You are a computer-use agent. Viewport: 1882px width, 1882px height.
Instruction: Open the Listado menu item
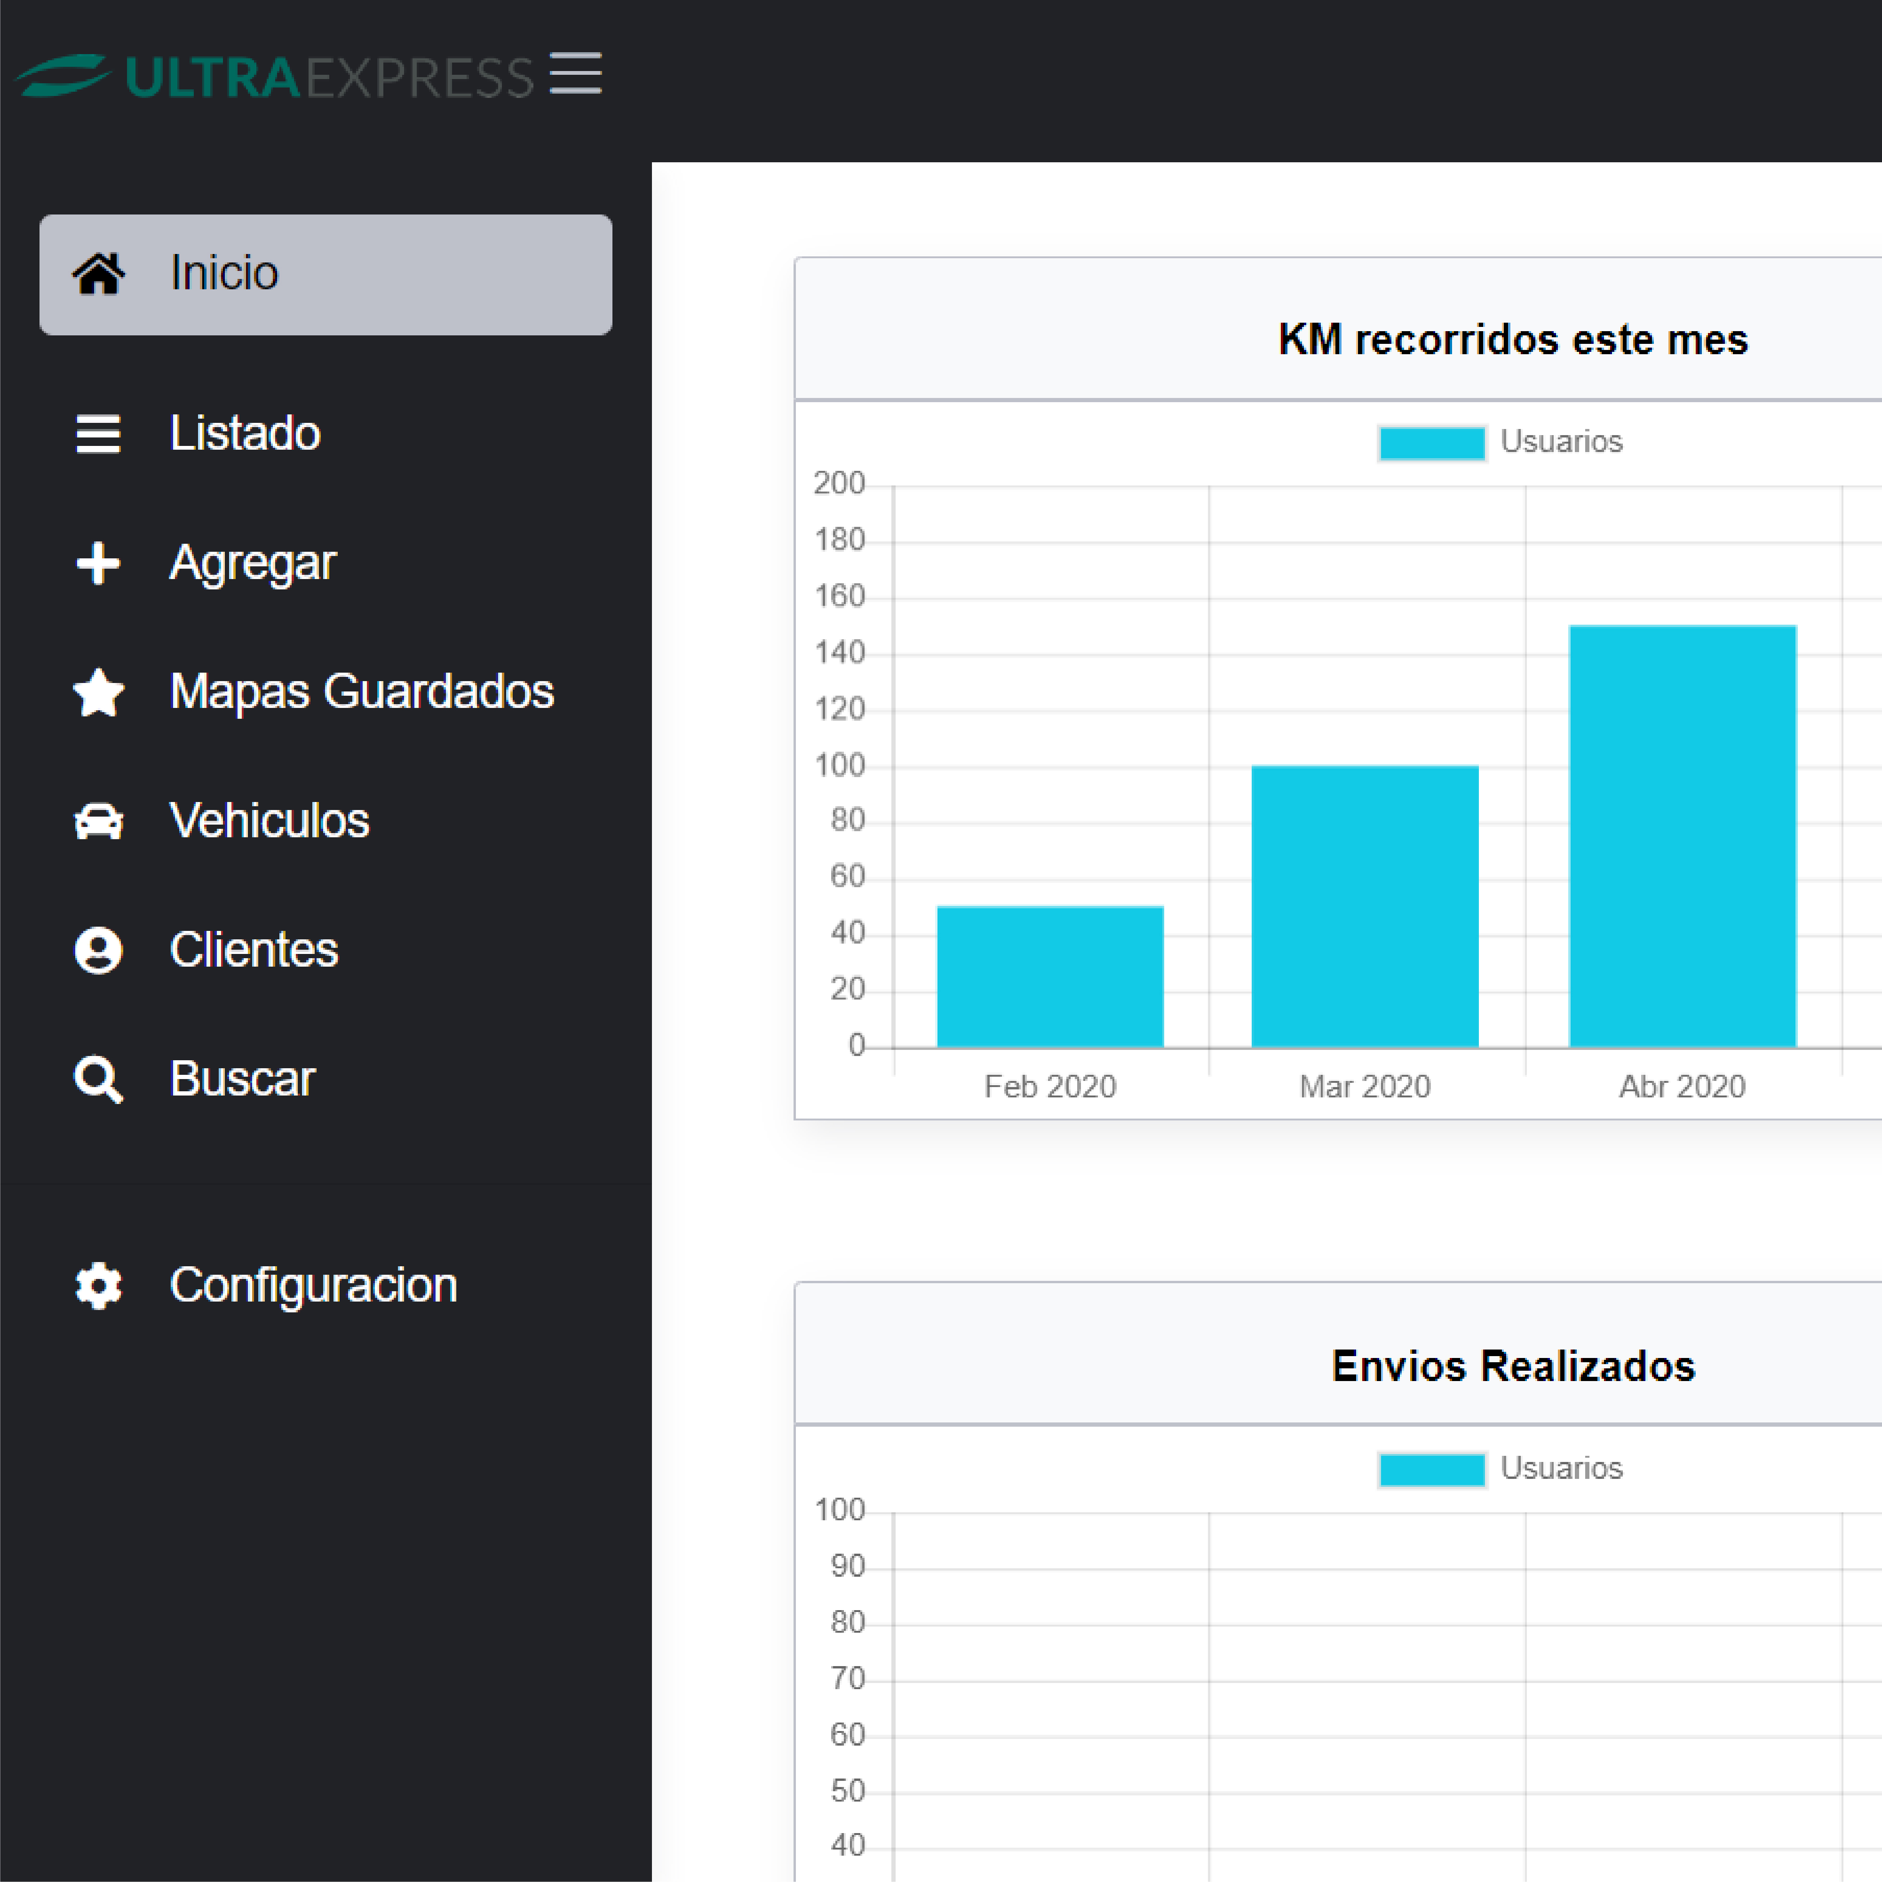point(245,434)
